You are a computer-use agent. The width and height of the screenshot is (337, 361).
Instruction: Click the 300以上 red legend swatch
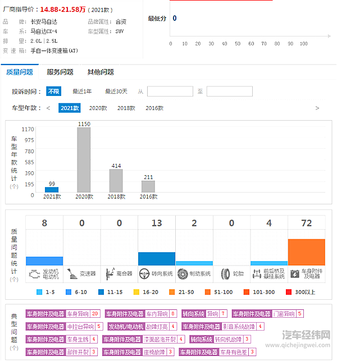(x=288, y=292)
